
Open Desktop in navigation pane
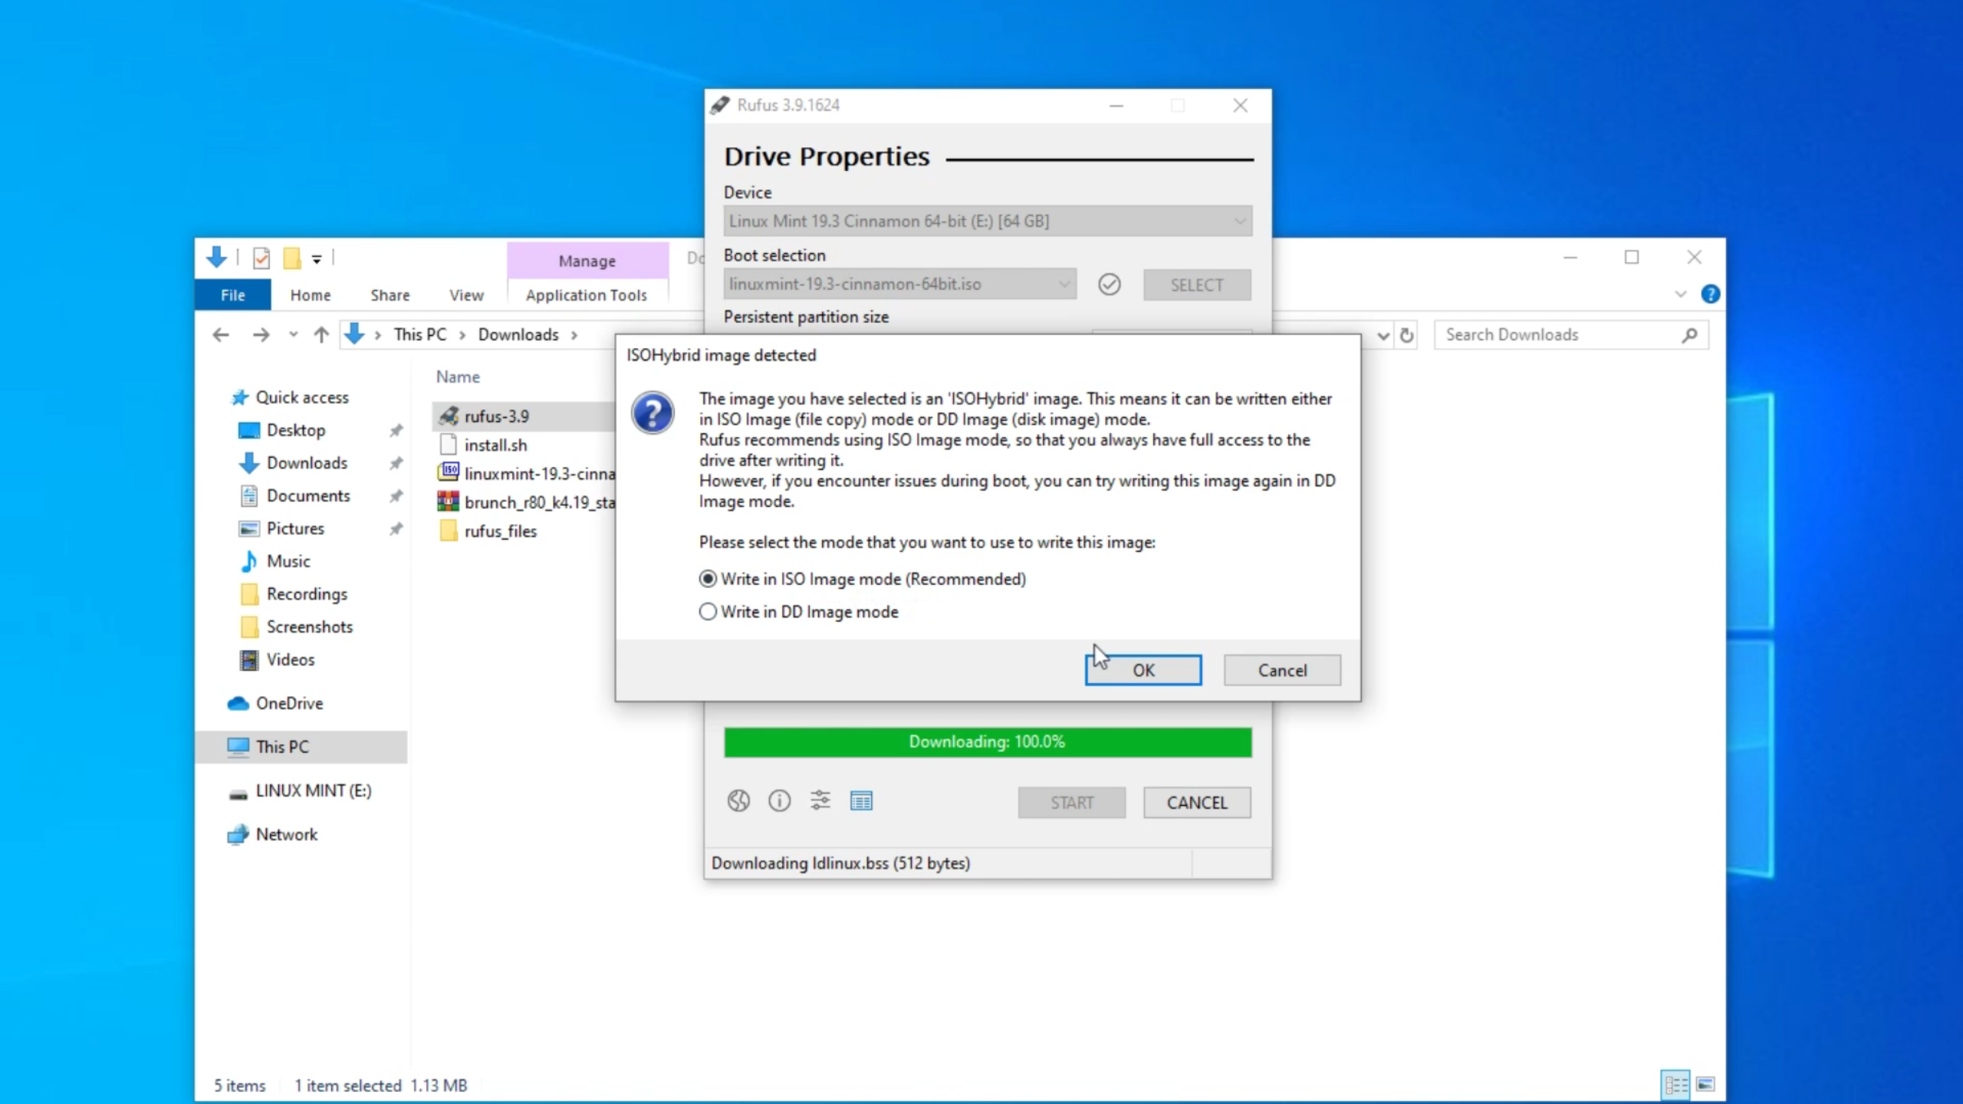[x=296, y=430]
